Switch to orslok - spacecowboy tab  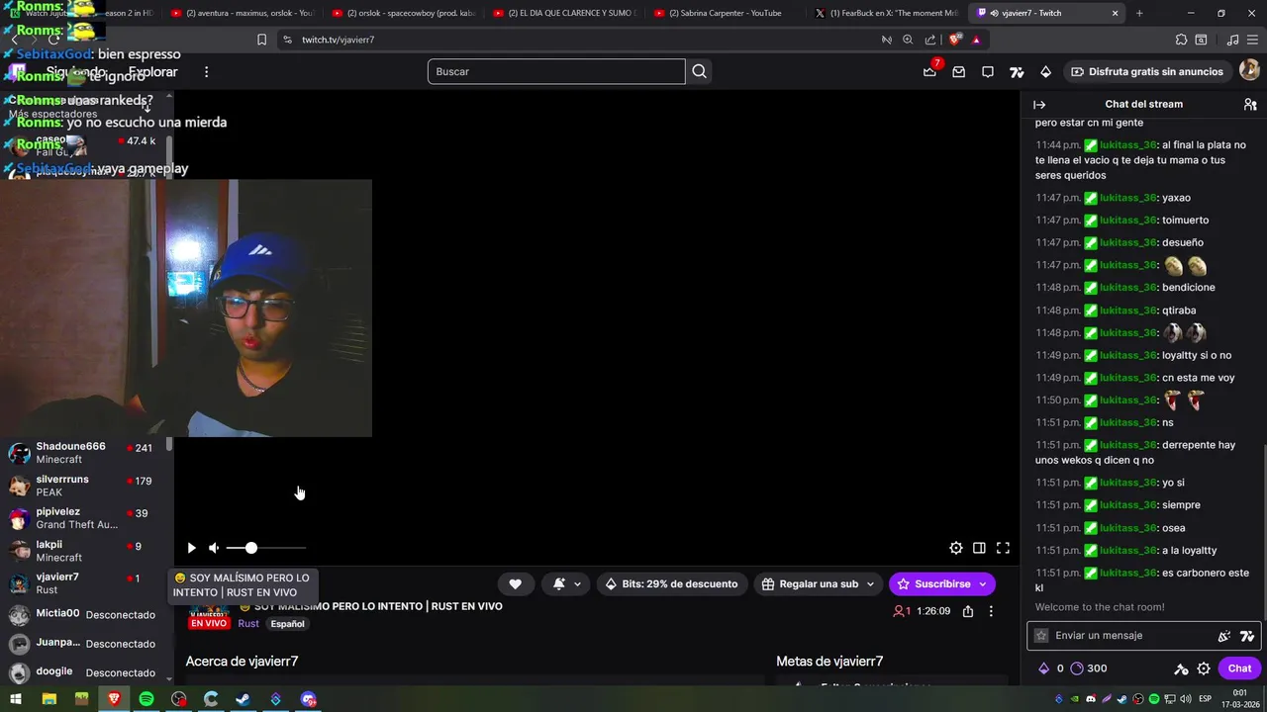pos(403,13)
